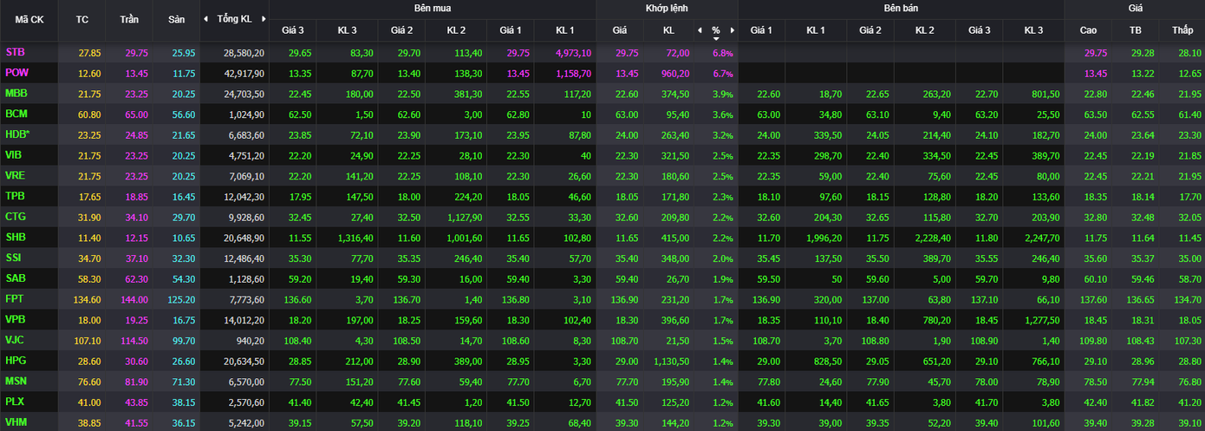This screenshot has width=1205, height=431.
Task: Click the left arrow beside % column
Action: [x=700, y=30]
